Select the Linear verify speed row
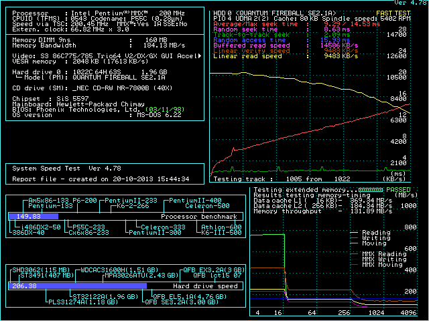Image resolution: width=429 pixels, height=321 pixels. [286, 51]
